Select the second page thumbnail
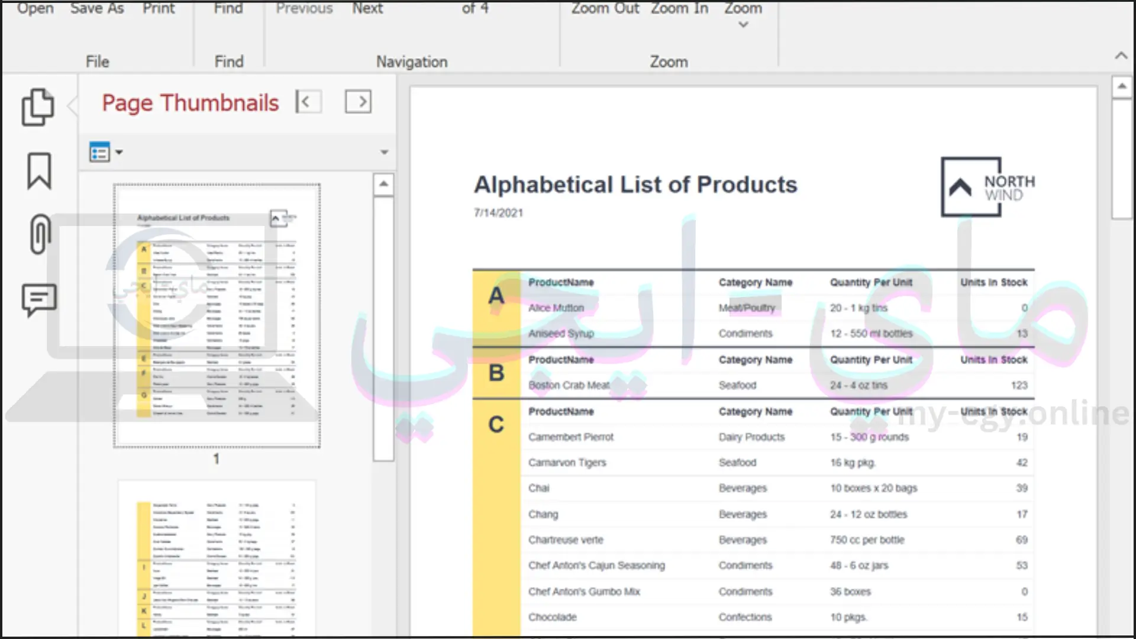The image size is (1136, 639). tap(217, 559)
